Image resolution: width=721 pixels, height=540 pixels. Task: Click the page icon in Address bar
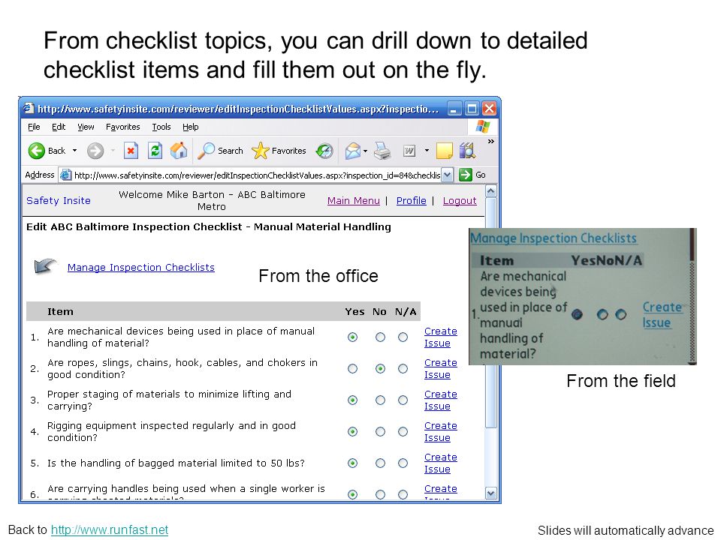[x=66, y=175]
